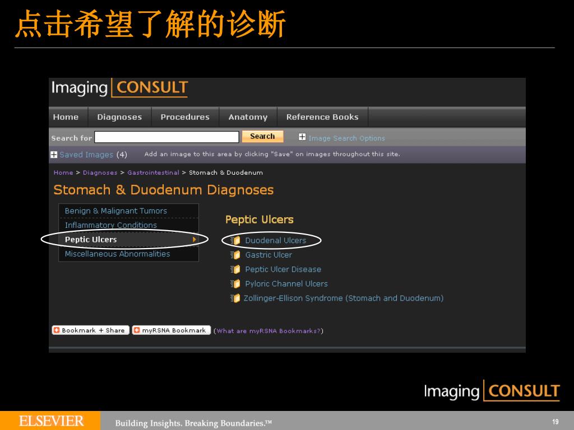Switch to the Procedures tab

(185, 117)
